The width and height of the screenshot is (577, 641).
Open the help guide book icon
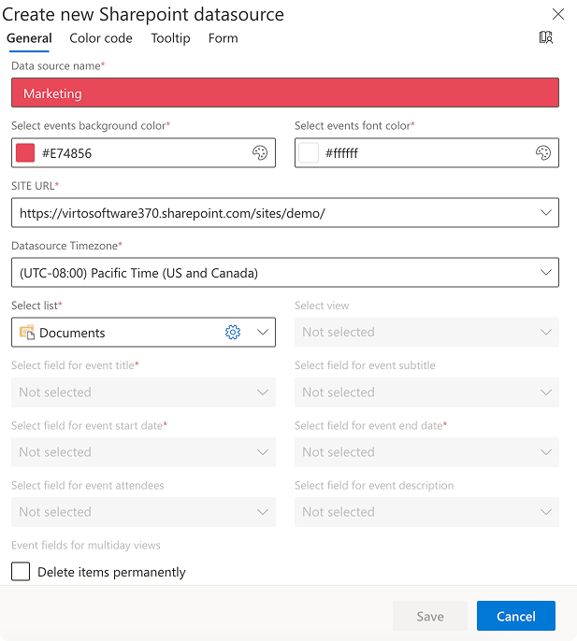tap(546, 37)
